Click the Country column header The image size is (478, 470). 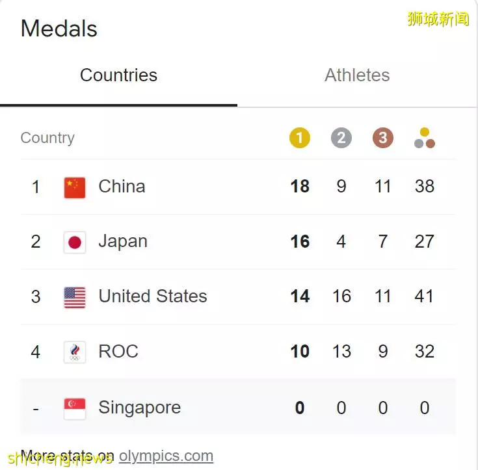(47, 138)
